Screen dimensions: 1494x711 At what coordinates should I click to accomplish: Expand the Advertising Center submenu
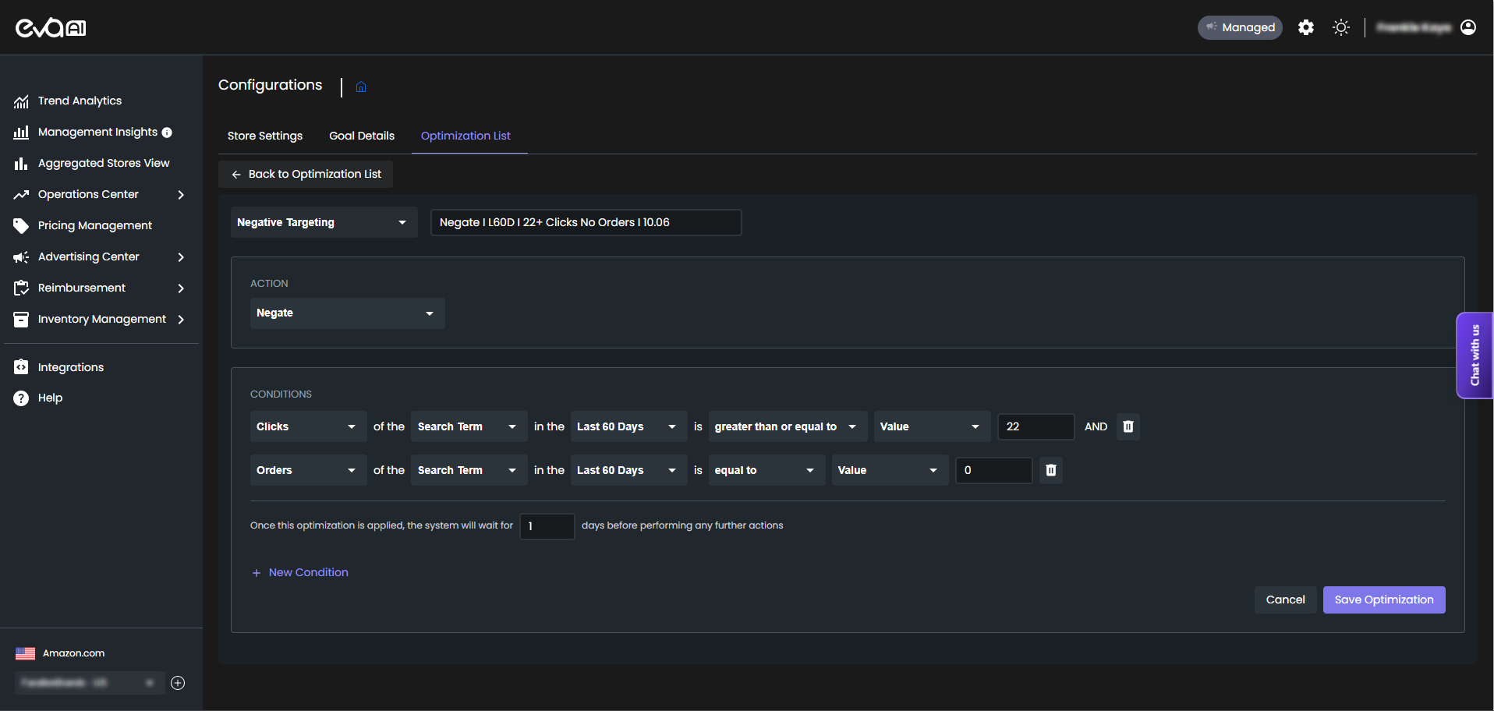click(181, 256)
